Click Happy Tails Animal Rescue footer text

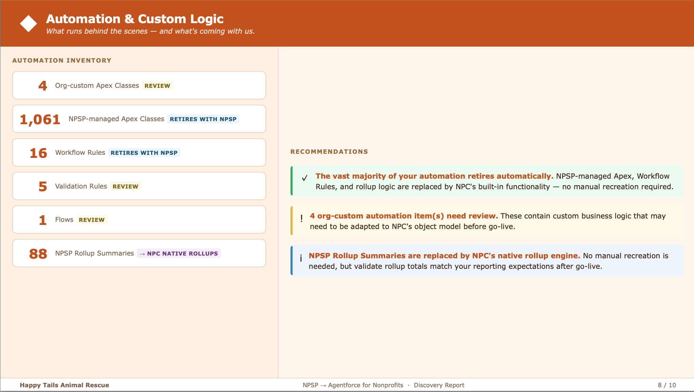[64, 385]
